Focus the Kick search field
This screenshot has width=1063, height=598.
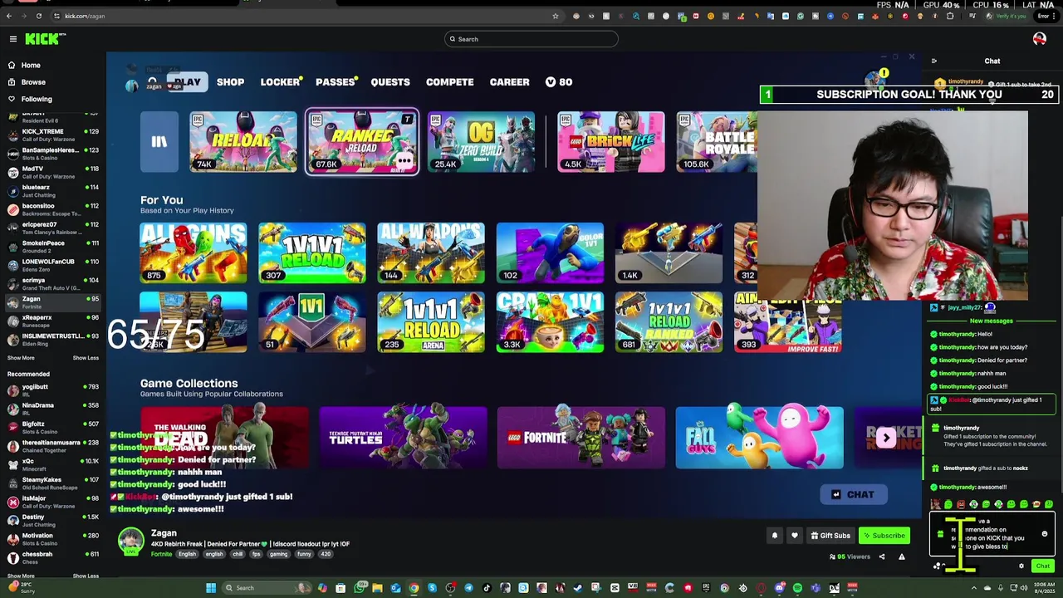(x=531, y=39)
